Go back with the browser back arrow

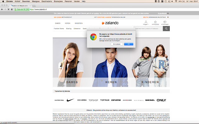(2, 9)
